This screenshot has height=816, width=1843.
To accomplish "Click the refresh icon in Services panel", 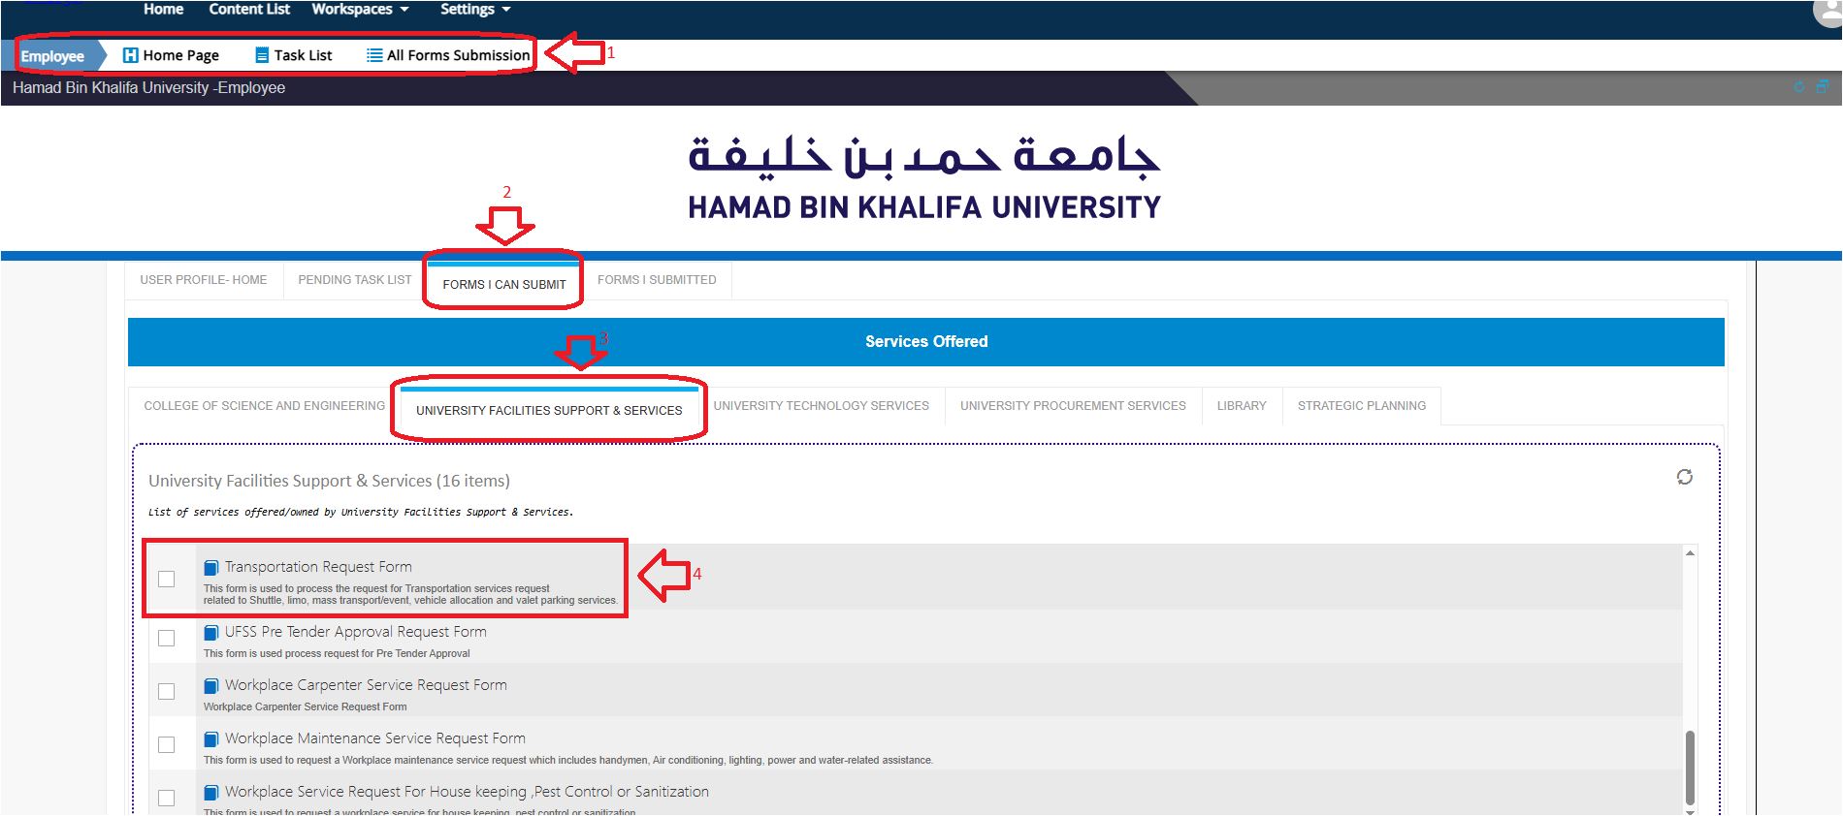I will pyautogui.click(x=1685, y=477).
